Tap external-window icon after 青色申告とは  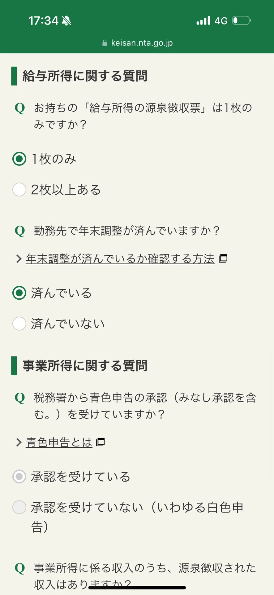(101, 442)
